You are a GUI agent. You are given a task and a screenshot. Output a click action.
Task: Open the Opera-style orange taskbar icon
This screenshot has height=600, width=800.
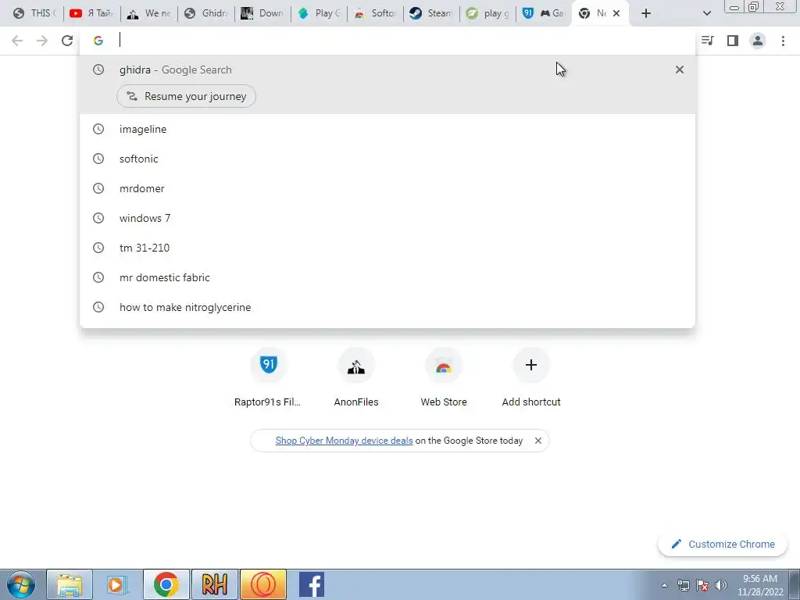262,584
